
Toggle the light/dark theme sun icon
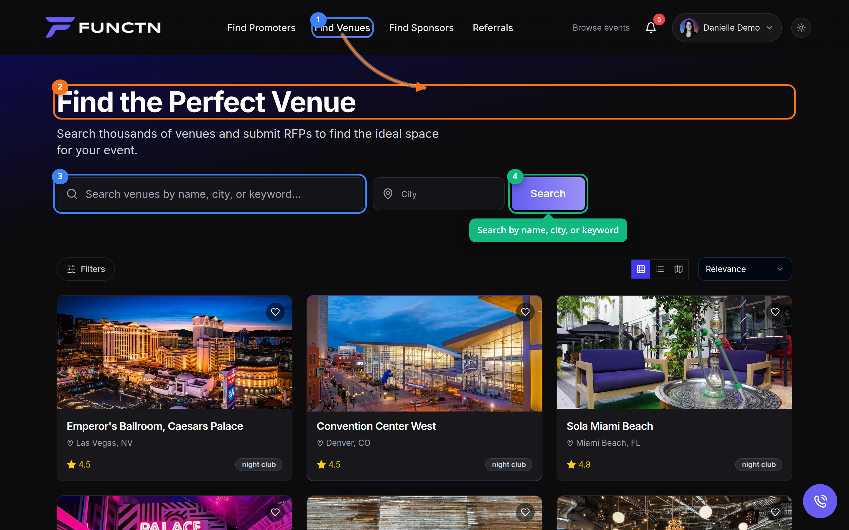click(801, 28)
